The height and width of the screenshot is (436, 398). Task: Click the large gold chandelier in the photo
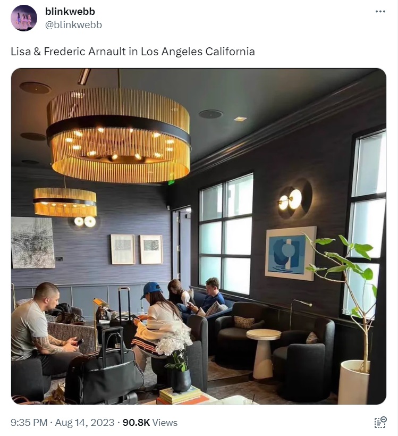pyautogui.click(x=118, y=136)
